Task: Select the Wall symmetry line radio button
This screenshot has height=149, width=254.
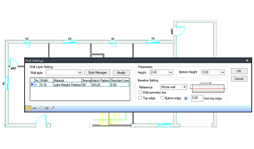Action: [140, 92]
